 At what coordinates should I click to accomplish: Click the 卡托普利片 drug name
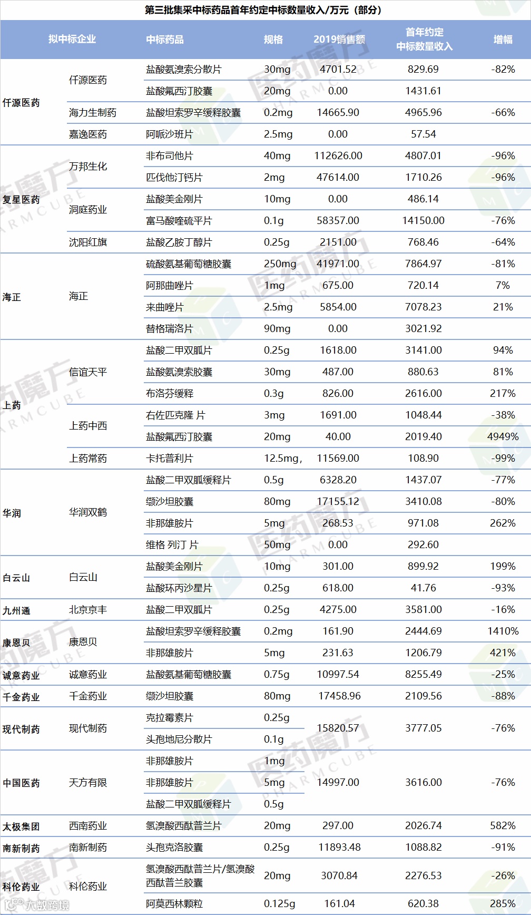pos(170,458)
